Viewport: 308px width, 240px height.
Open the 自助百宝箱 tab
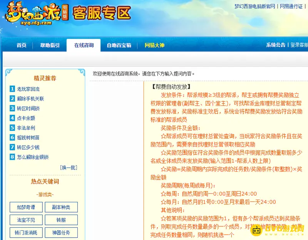pos(119,45)
